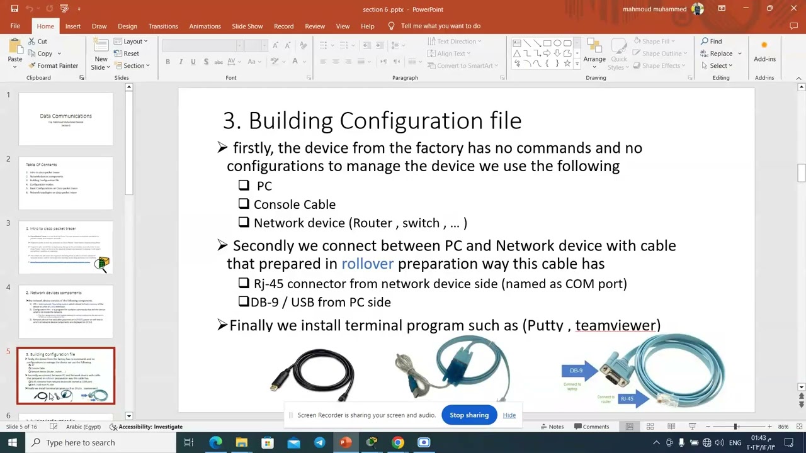Choose the oval shape in Shapes gallery
The image size is (806, 453).
[x=557, y=43]
